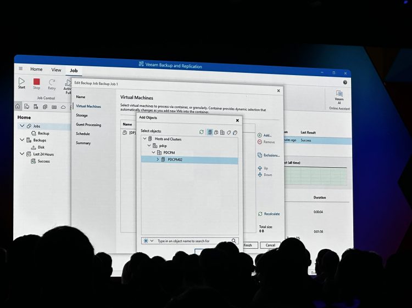Click the Remove button with minus icon

coord(266,142)
